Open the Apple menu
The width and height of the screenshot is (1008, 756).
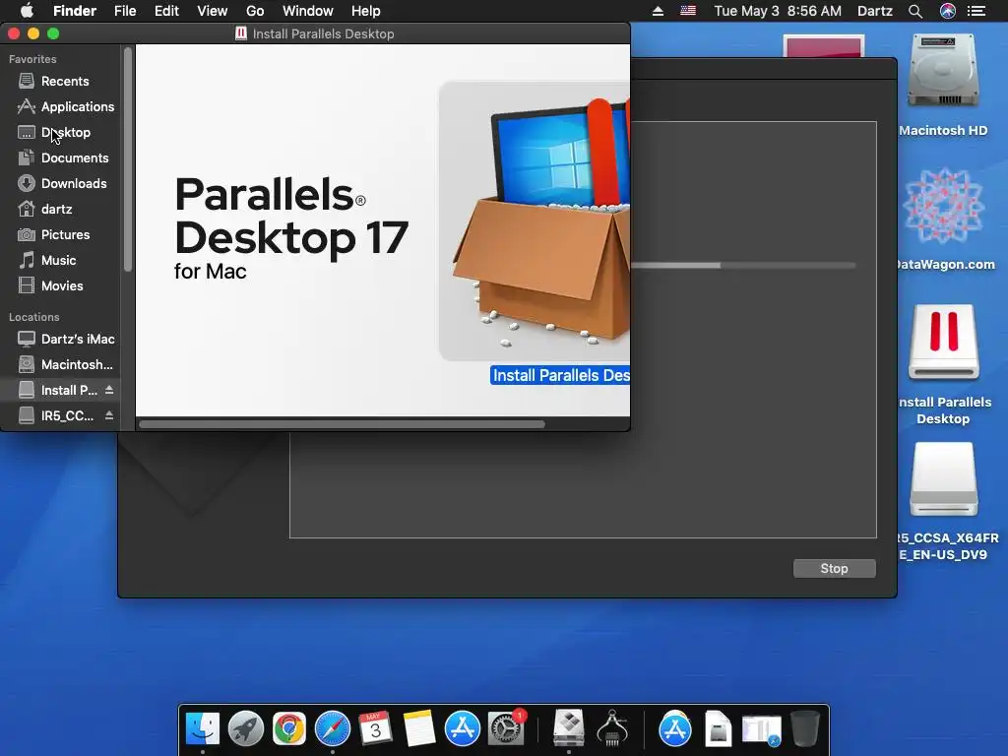click(27, 11)
